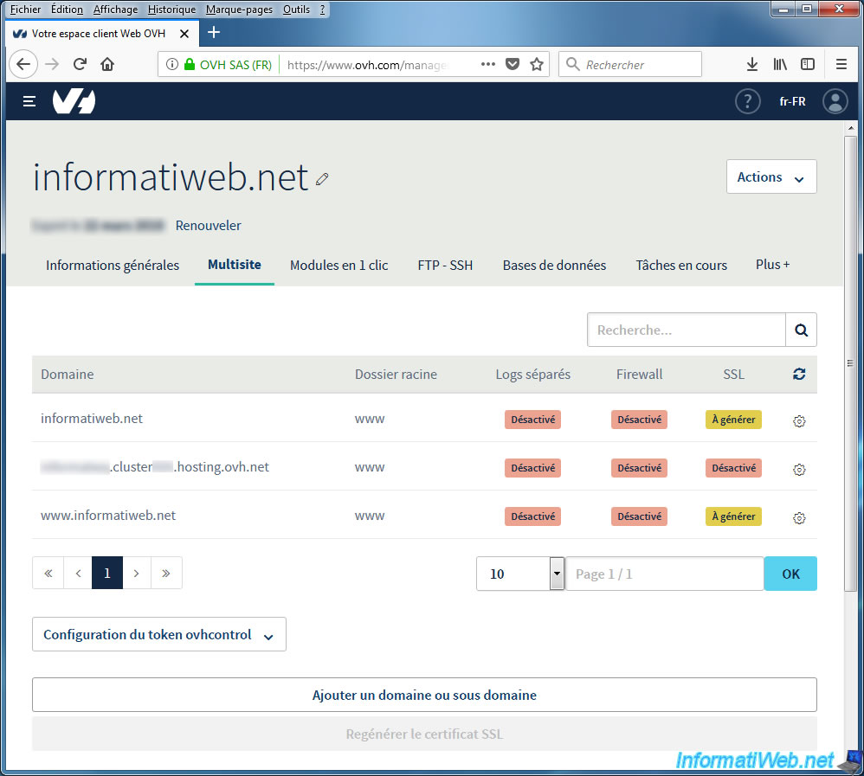The height and width of the screenshot is (776, 864).
Task: Open the Informations générales tab
Action: (113, 265)
